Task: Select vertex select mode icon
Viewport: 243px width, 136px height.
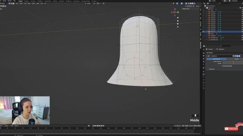Action: click(x=9, y=3)
